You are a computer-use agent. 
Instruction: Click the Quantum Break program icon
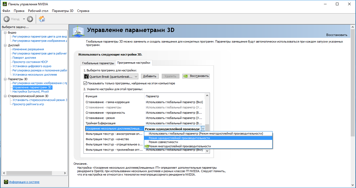tap(86, 76)
